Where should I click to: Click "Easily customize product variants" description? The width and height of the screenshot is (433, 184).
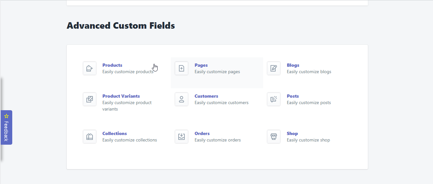tap(127, 106)
